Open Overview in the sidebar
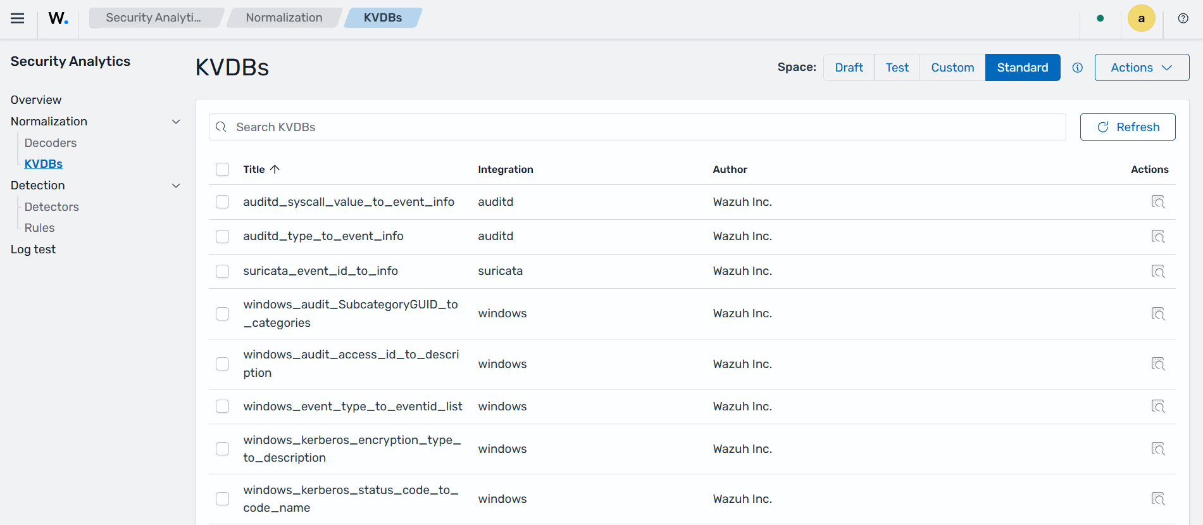Screen dimensions: 1203x525 (x=36, y=100)
